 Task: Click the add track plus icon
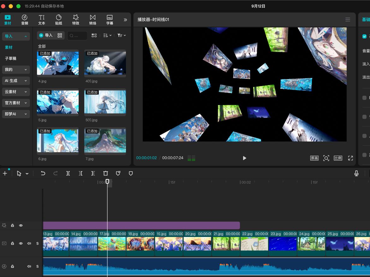(5, 173)
